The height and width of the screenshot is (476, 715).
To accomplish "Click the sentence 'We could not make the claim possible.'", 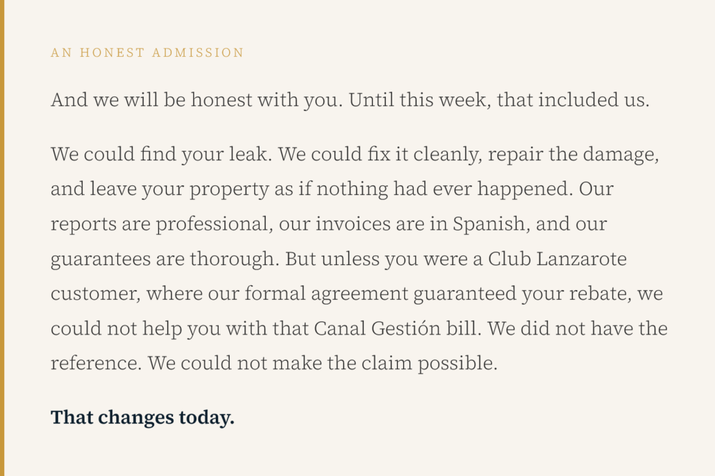I will pyautogui.click(x=323, y=363).
